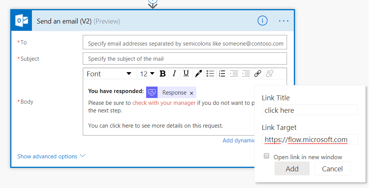Enable Open link in new window checkbox

click(266, 156)
